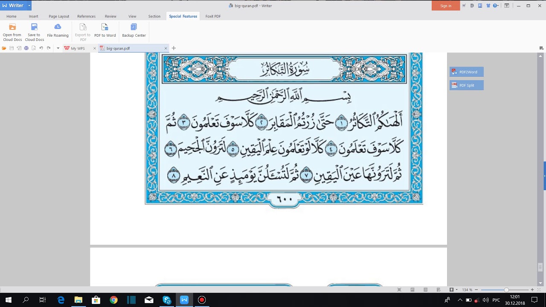Click the open-folder icon in quick access toolbar
The width and height of the screenshot is (546, 307).
(4, 48)
